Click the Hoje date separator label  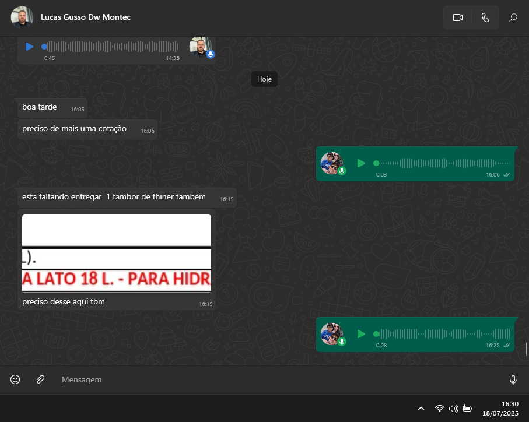point(264,79)
